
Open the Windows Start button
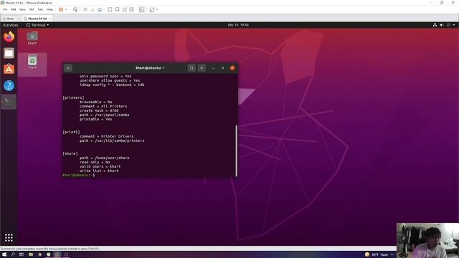click(4, 254)
